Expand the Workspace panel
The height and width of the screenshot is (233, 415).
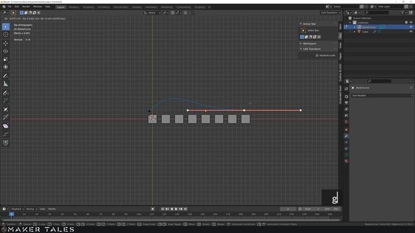[x=301, y=43]
